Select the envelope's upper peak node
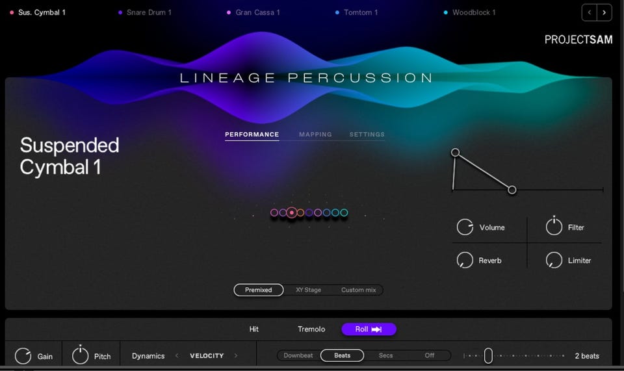Image resolution: width=624 pixels, height=371 pixels. click(x=455, y=152)
